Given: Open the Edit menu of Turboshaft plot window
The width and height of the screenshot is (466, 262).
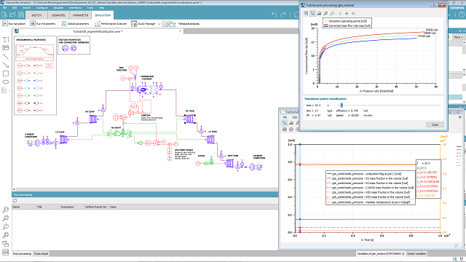Looking at the screenshot, I should tap(295, 117).
